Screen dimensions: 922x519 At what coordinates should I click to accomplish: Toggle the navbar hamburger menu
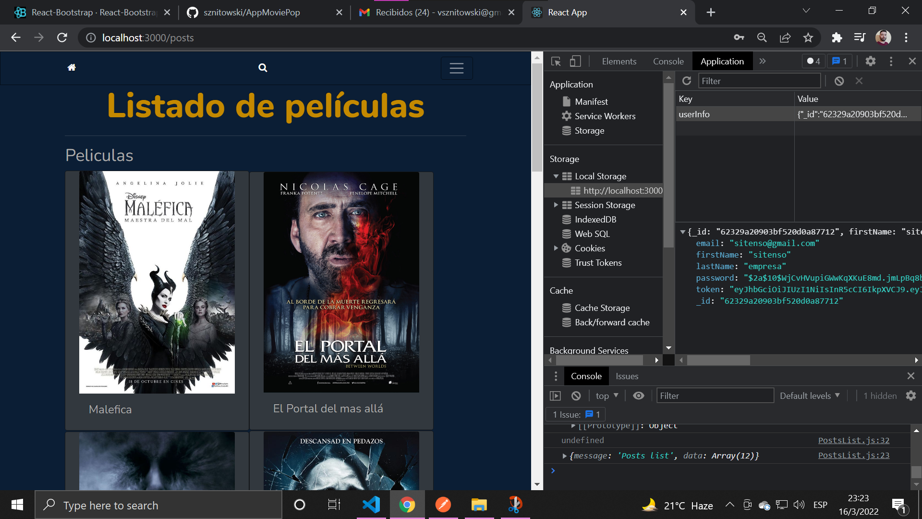pyautogui.click(x=457, y=68)
